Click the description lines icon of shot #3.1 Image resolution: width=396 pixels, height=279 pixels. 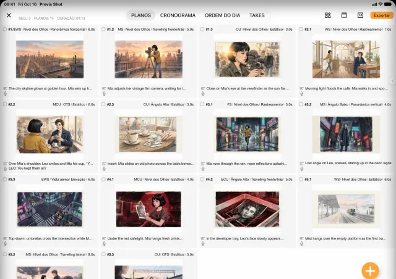(202, 164)
